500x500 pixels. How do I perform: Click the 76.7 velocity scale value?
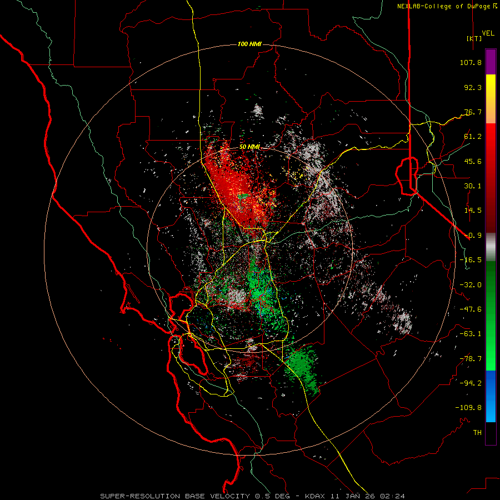[x=473, y=112]
